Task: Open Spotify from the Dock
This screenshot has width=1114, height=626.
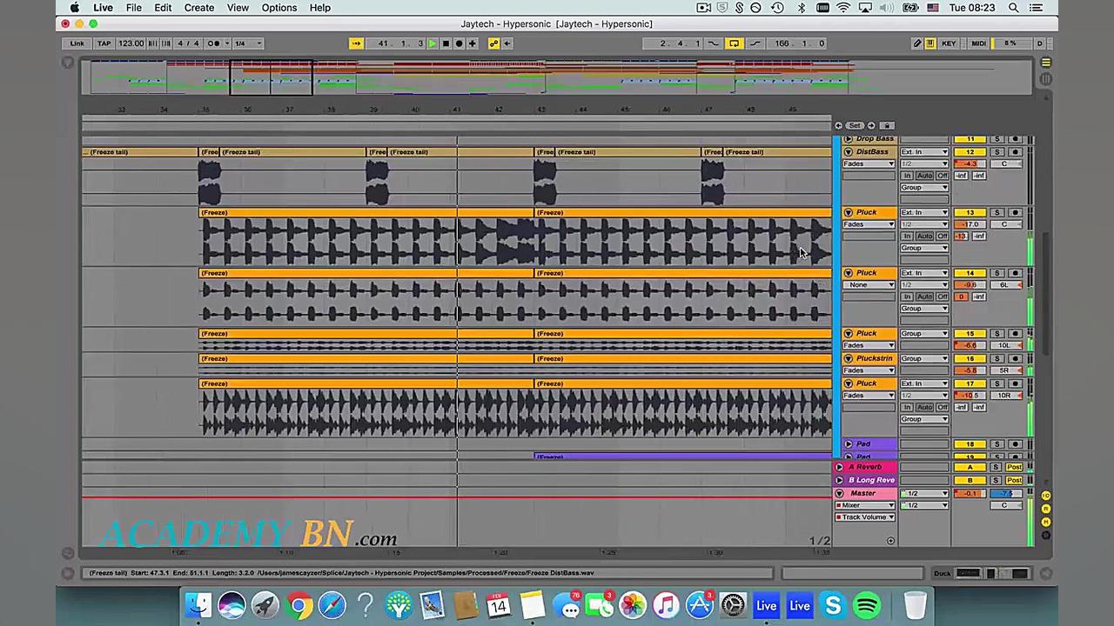Action: coord(867,605)
